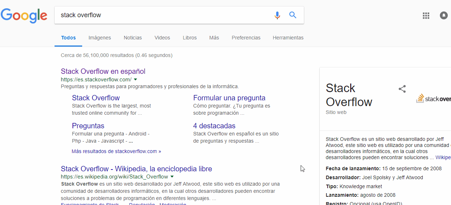451x205 pixels.
Task: Open the Más menu
Action: click(x=214, y=38)
